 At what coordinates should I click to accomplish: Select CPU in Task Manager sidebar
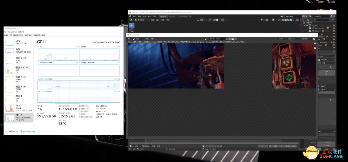[19, 42]
